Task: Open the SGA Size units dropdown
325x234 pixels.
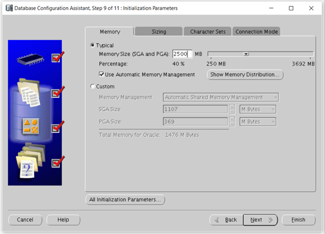Action: coord(257,109)
